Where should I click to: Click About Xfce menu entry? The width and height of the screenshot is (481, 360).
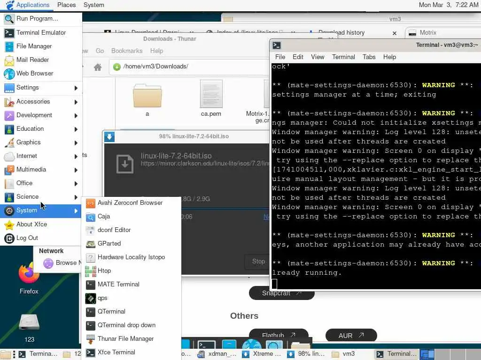41,225
